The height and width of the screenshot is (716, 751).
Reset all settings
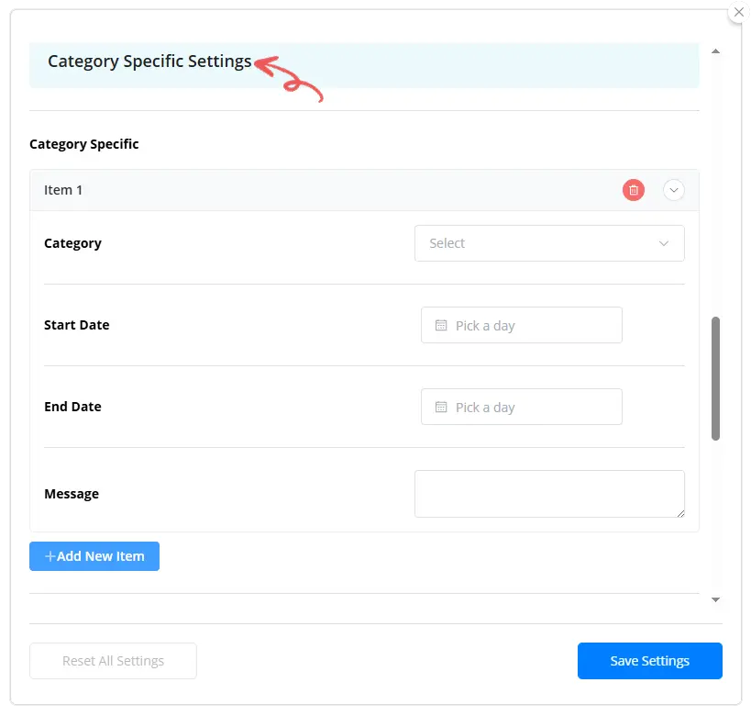[113, 660]
